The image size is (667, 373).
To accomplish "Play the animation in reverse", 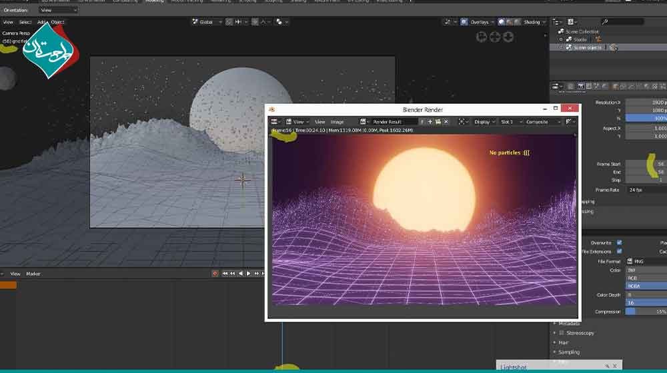I will (x=241, y=274).
